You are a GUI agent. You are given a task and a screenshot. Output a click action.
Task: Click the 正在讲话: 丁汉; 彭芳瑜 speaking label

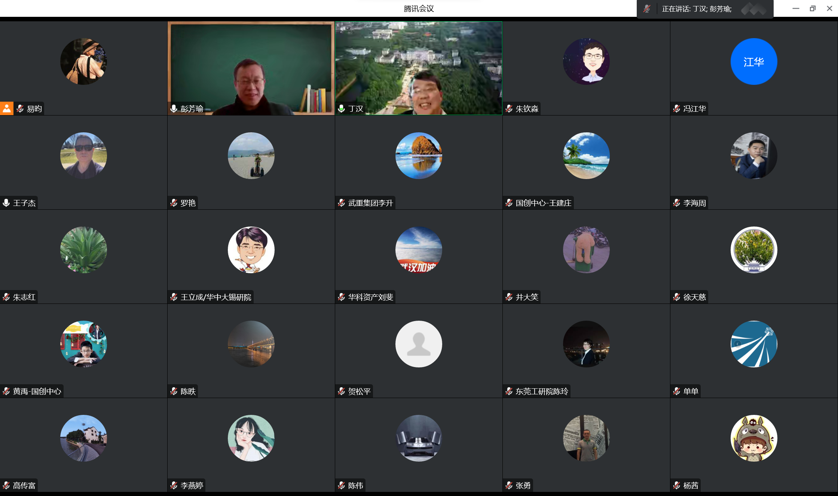pos(697,9)
